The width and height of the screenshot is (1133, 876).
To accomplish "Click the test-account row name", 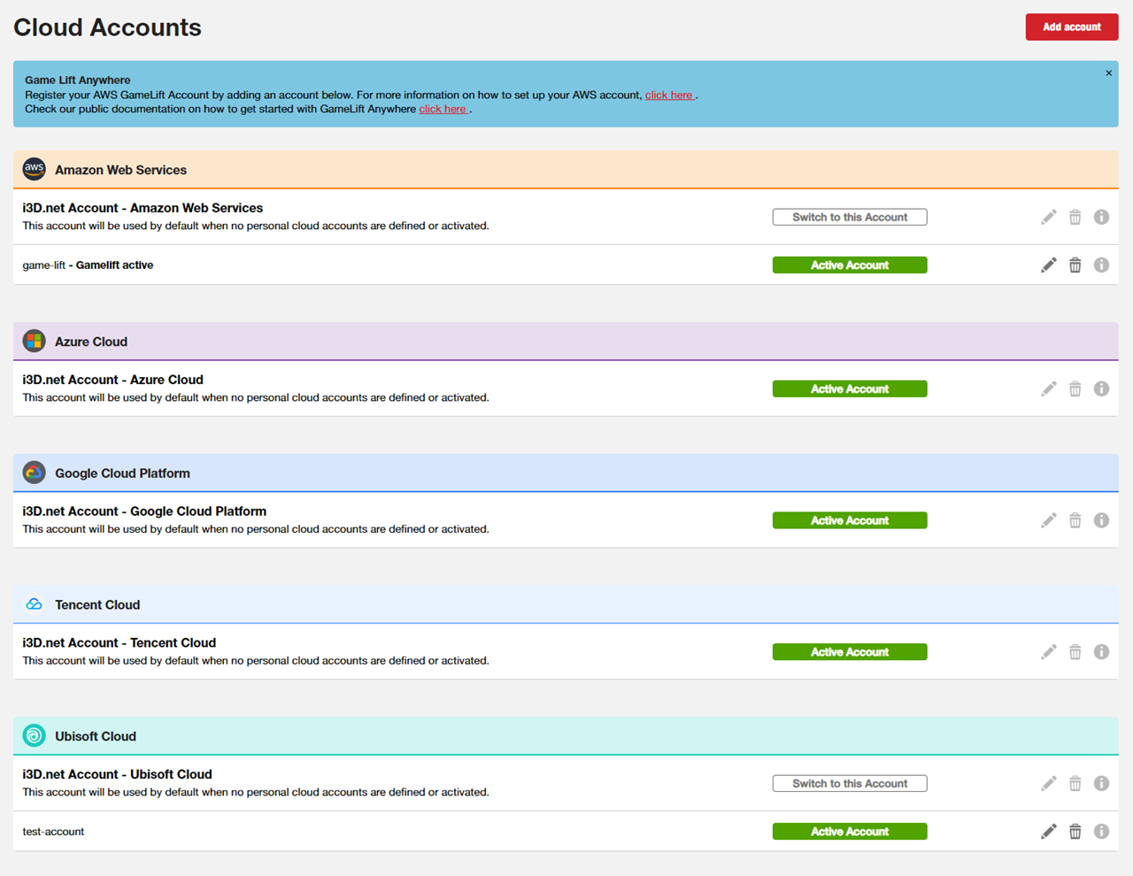I will [x=53, y=832].
